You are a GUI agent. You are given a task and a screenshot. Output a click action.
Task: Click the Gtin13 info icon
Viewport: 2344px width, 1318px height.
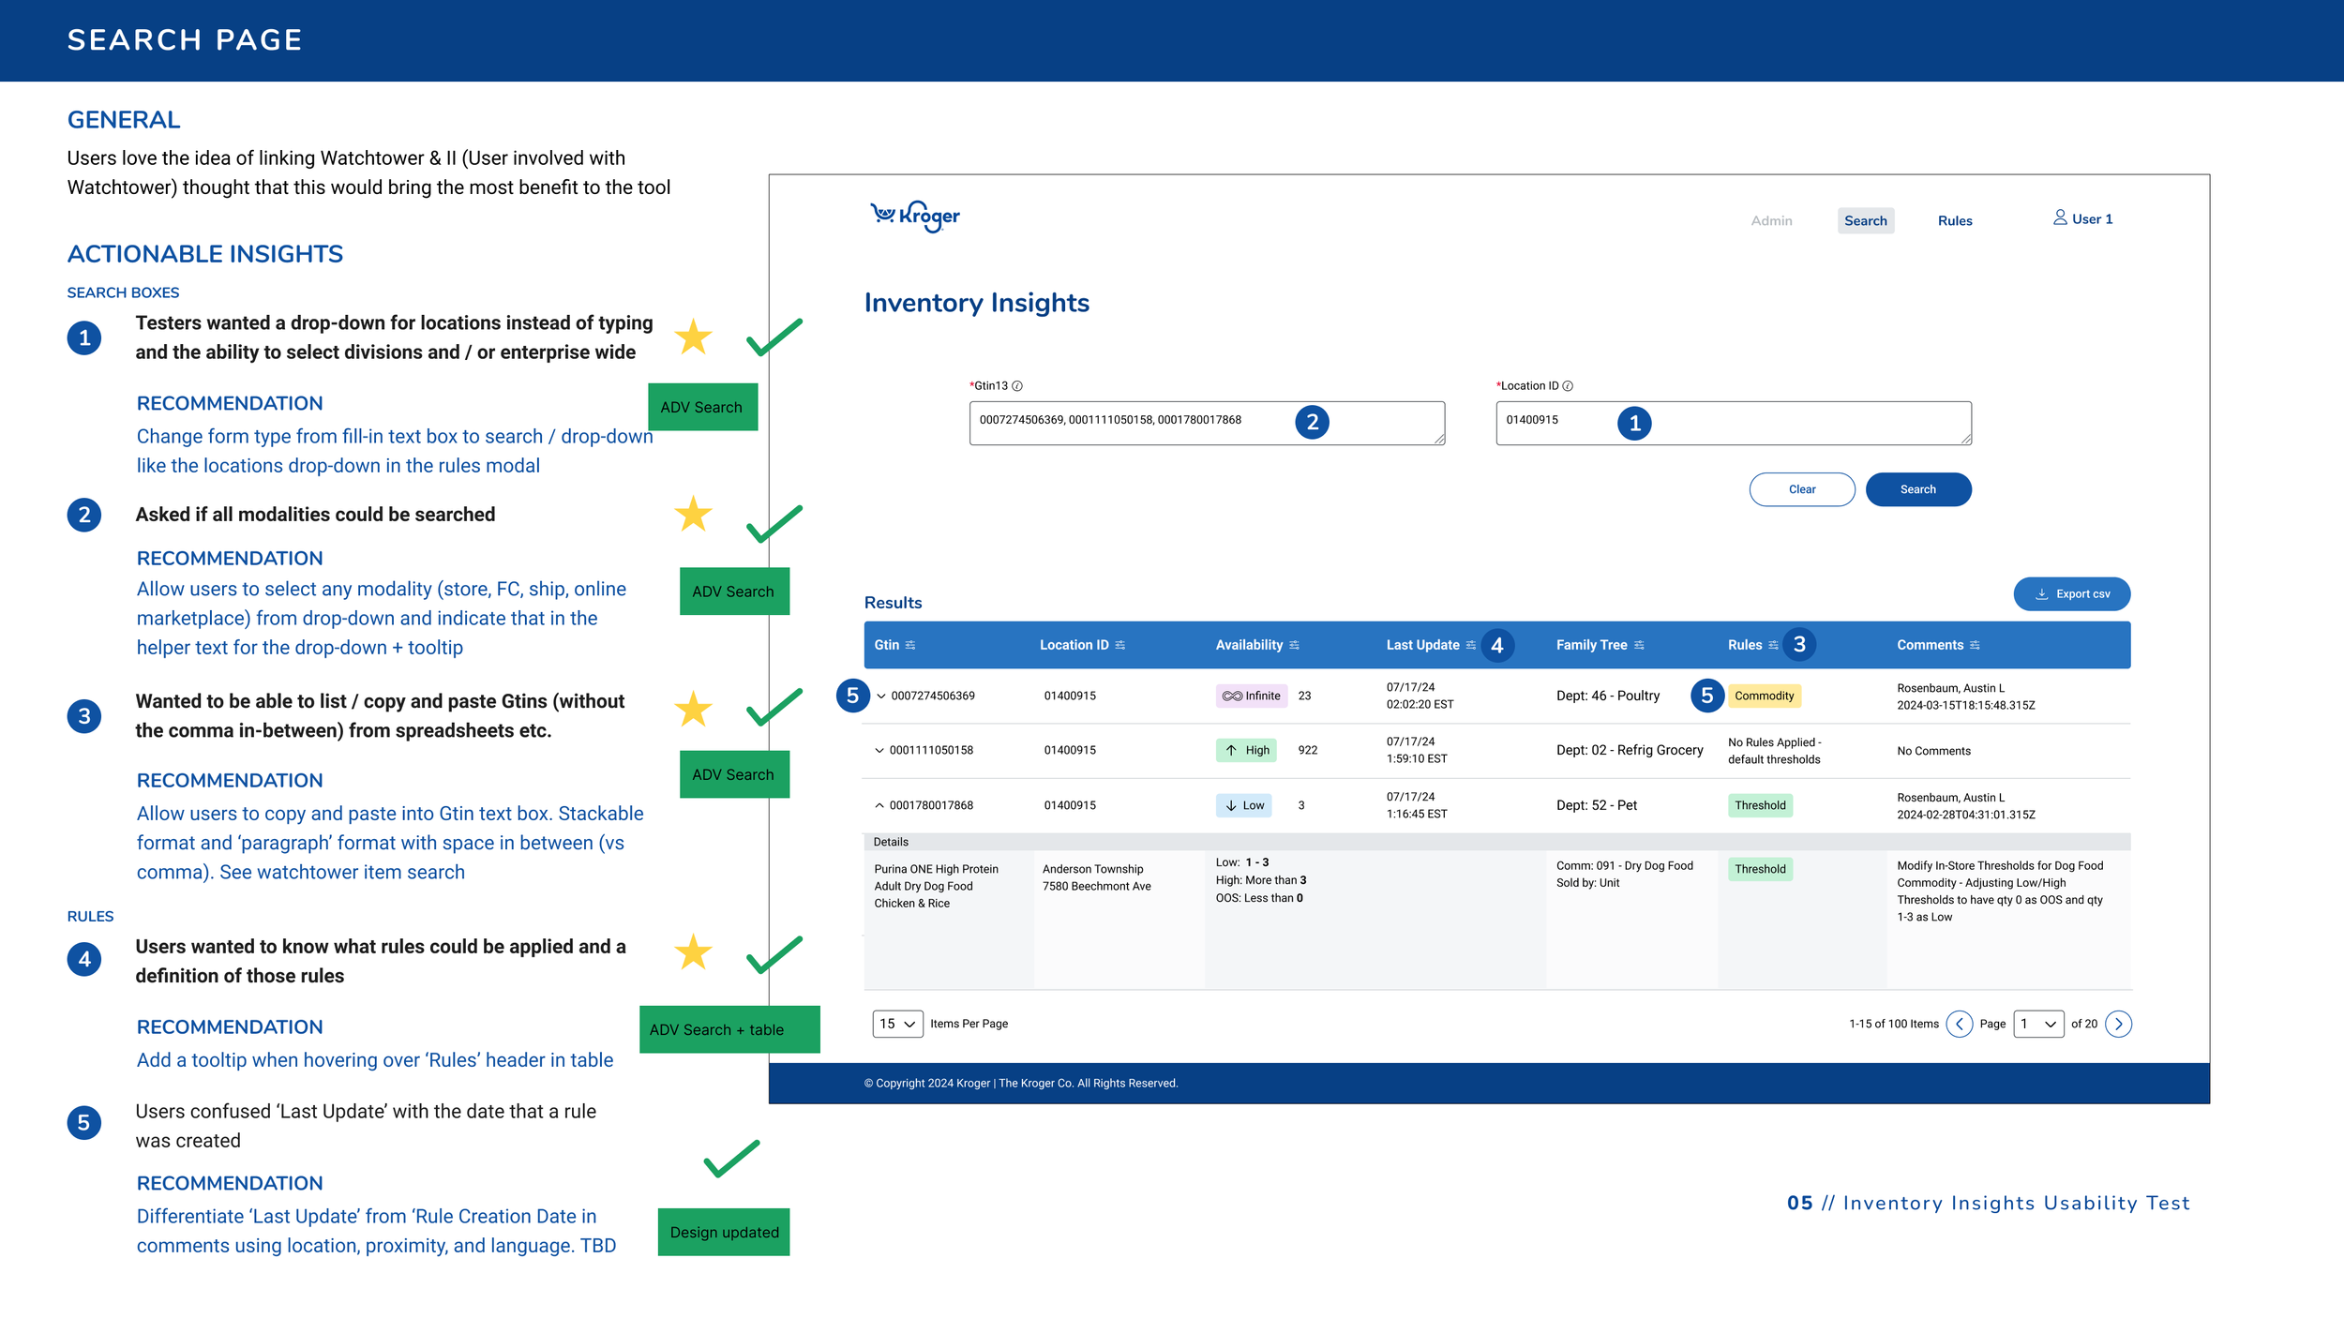[1017, 386]
